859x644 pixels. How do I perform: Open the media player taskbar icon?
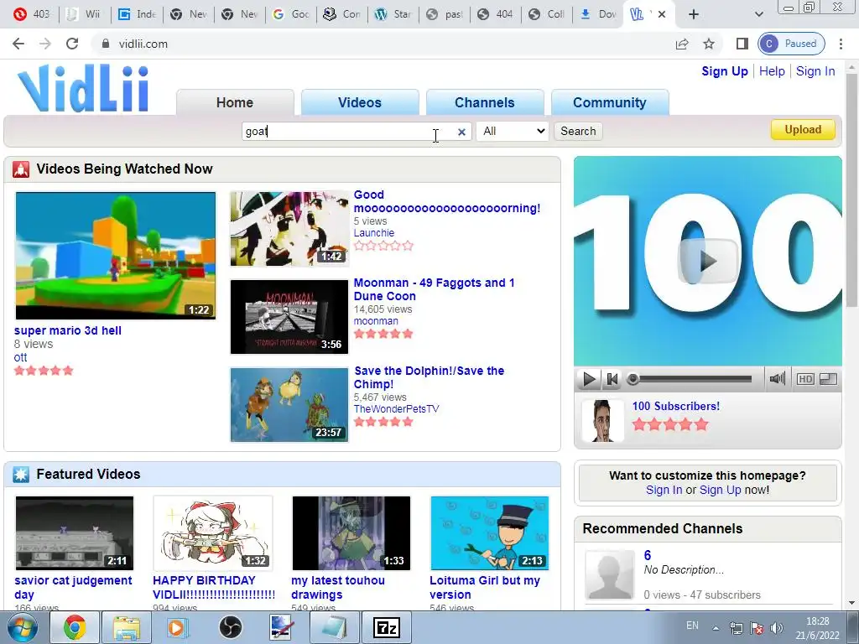point(178,627)
